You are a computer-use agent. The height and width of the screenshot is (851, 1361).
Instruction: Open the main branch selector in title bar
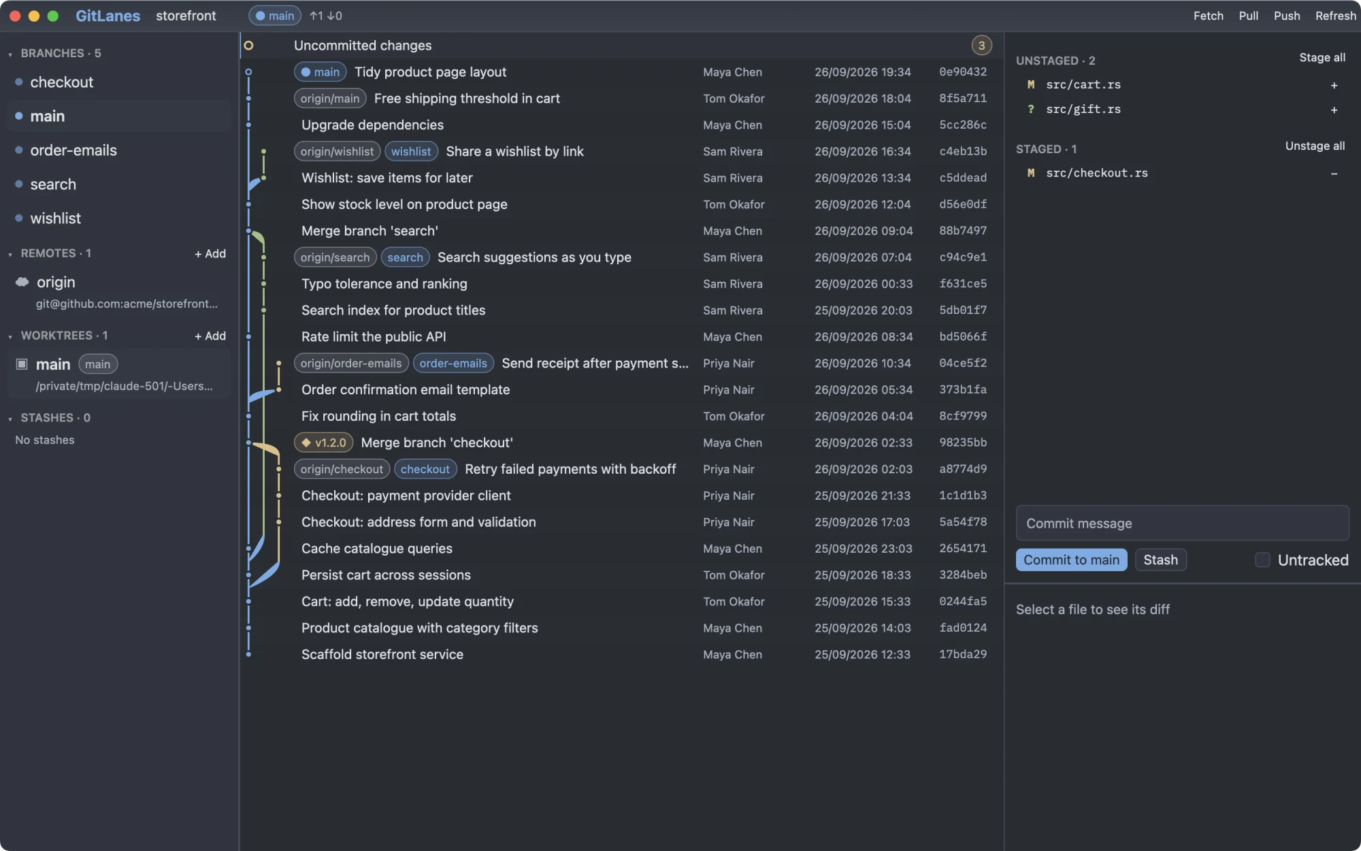[x=275, y=16]
